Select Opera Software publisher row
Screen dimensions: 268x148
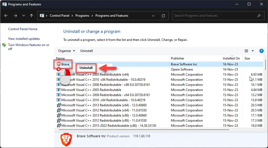(x=182, y=69)
